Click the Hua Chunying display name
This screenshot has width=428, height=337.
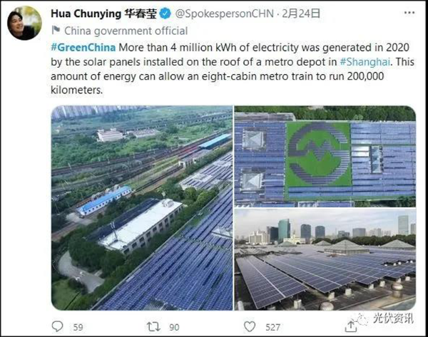103,14
